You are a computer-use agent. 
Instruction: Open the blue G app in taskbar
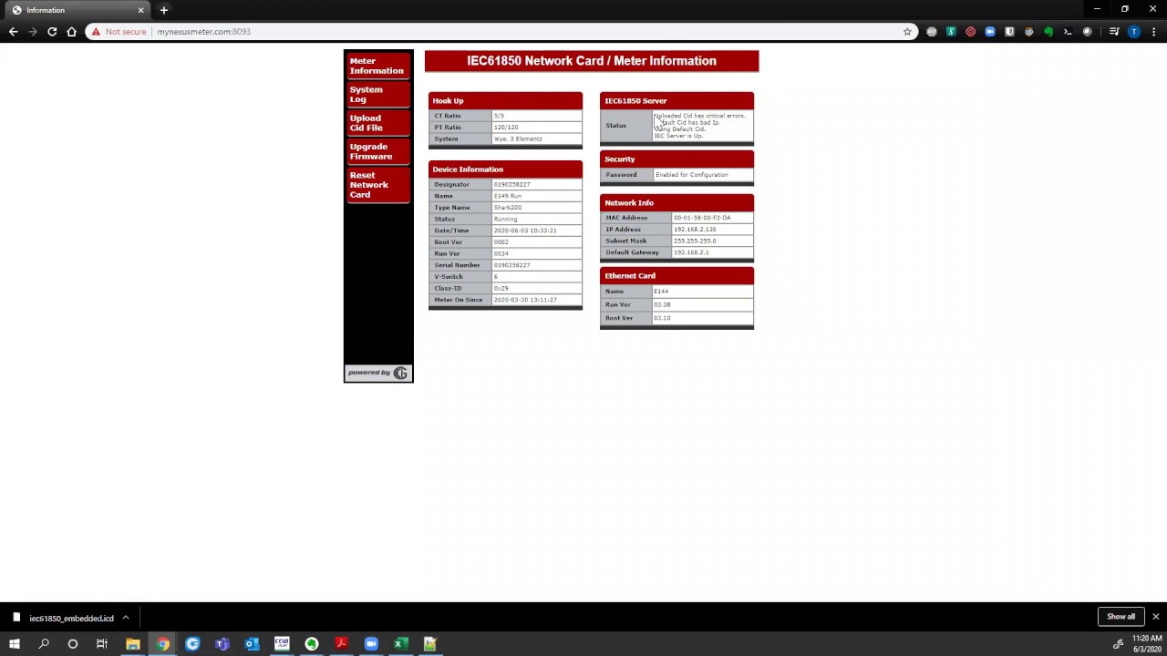coord(192,644)
